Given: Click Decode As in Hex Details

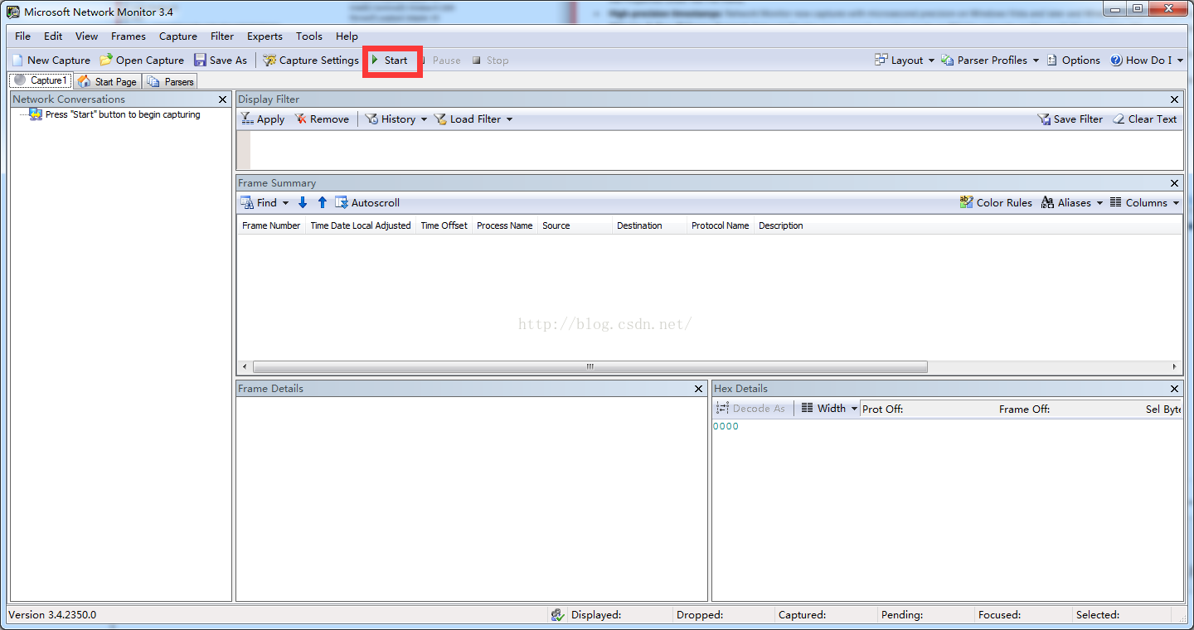Looking at the screenshot, I should coord(750,409).
